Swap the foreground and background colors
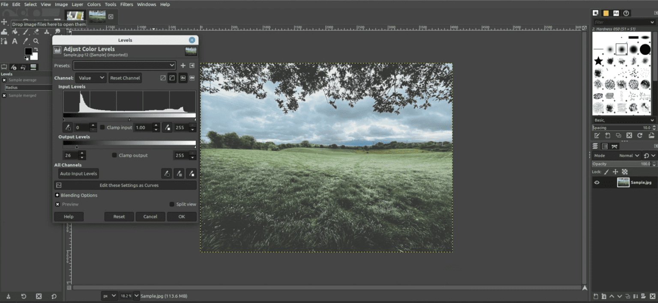Image resolution: width=658 pixels, height=303 pixels. [36, 48]
